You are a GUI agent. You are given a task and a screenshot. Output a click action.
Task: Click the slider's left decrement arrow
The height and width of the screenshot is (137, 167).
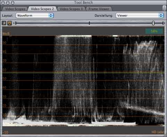tap(14, 23)
